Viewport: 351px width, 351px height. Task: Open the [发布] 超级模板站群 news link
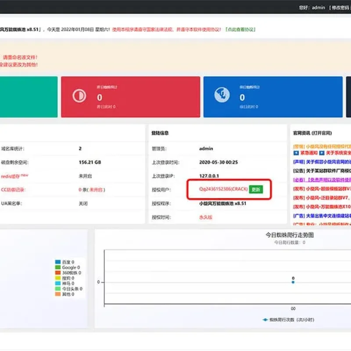[x=322, y=189]
